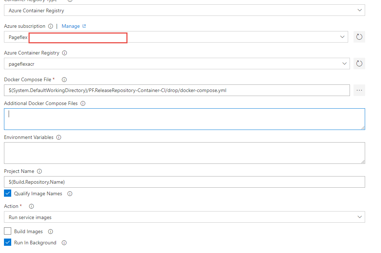Show info for Docker Compose File
The height and width of the screenshot is (253, 381).
tap(64, 80)
